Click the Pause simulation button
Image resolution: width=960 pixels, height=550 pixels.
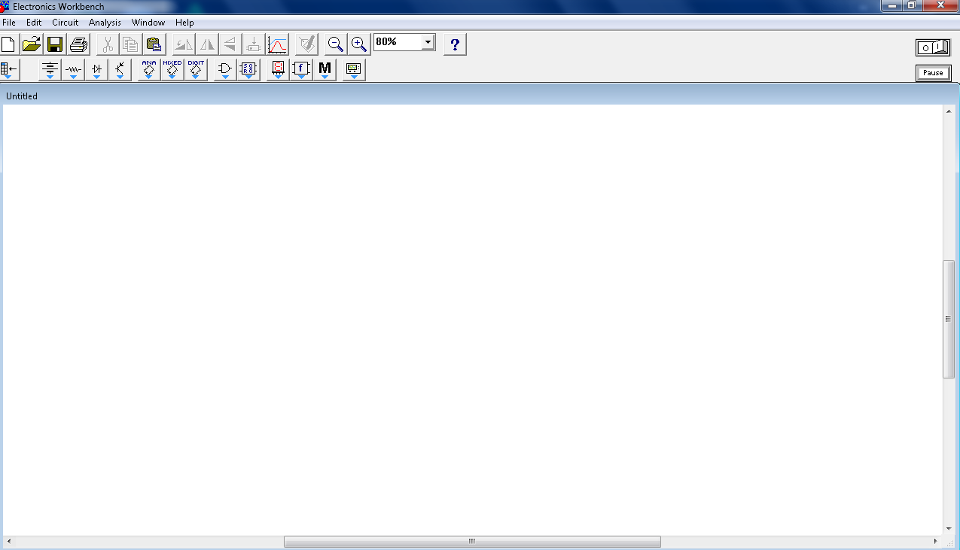tap(933, 73)
